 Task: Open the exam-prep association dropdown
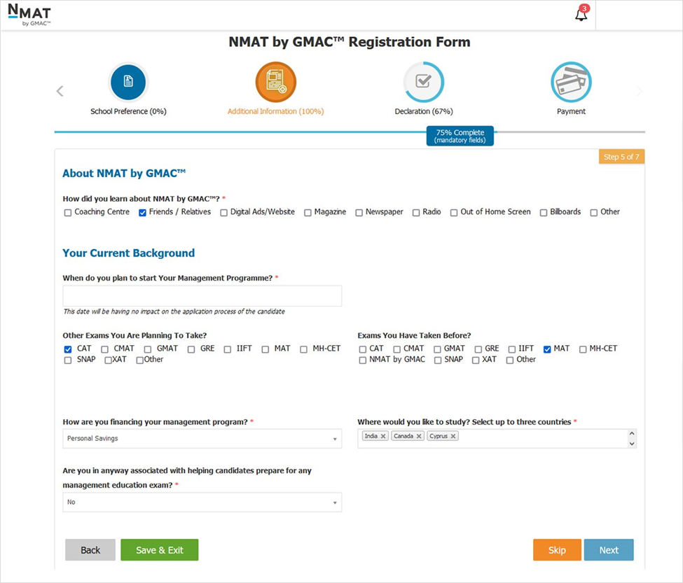[202, 502]
